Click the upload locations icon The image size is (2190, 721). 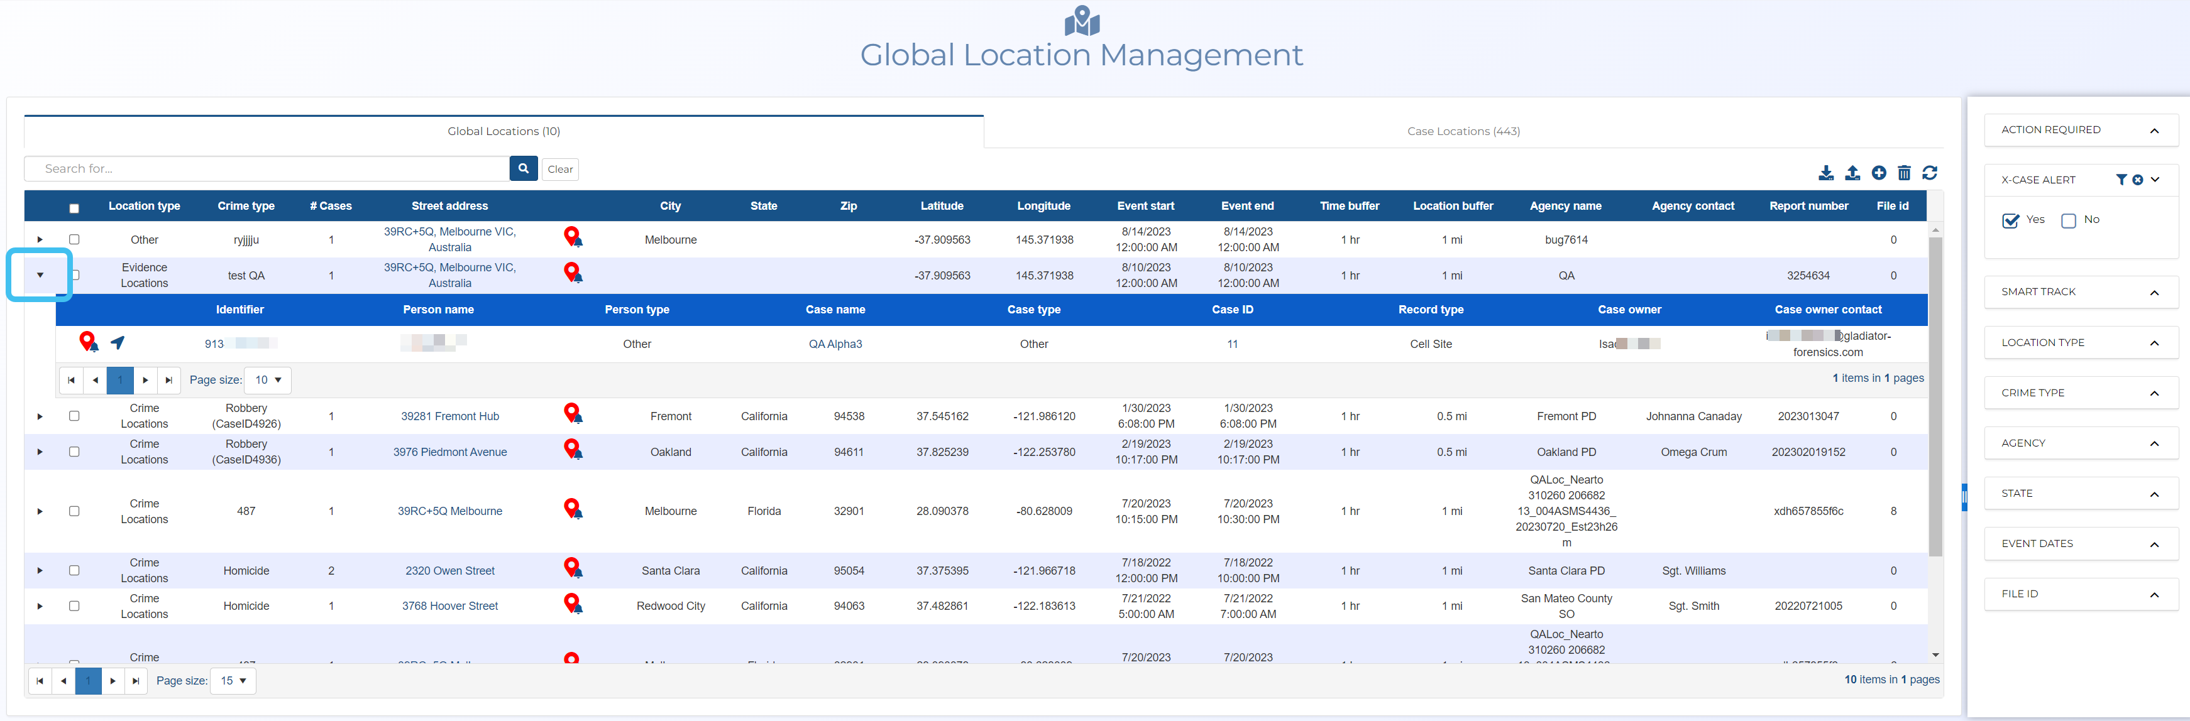click(x=1852, y=173)
